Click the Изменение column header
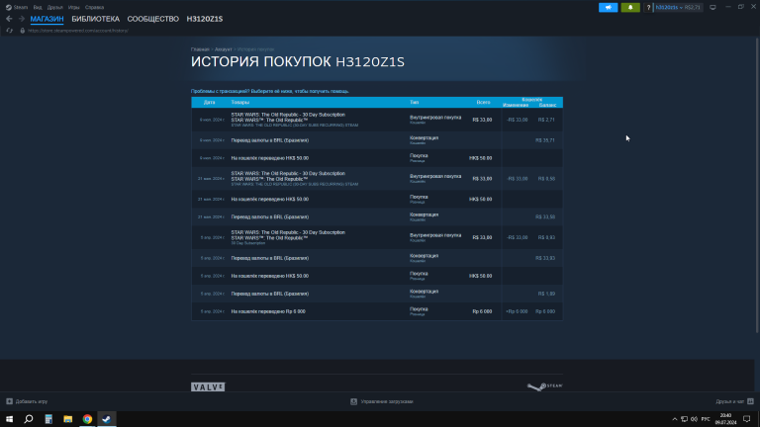 pyautogui.click(x=516, y=105)
